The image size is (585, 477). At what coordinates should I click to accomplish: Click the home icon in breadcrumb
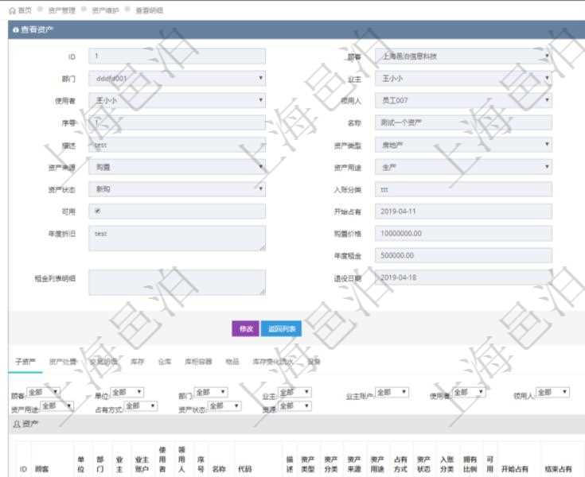point(11,10)
